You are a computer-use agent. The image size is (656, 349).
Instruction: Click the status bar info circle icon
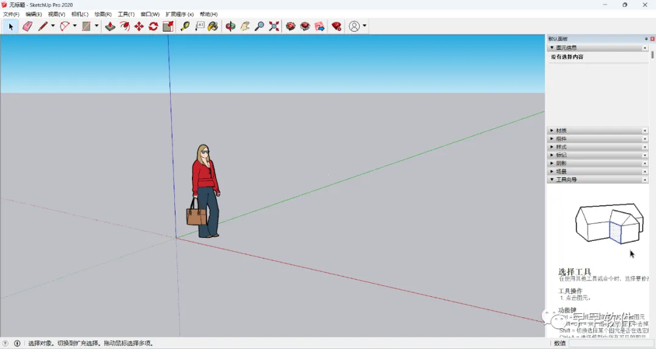click(x=17, y=343)
